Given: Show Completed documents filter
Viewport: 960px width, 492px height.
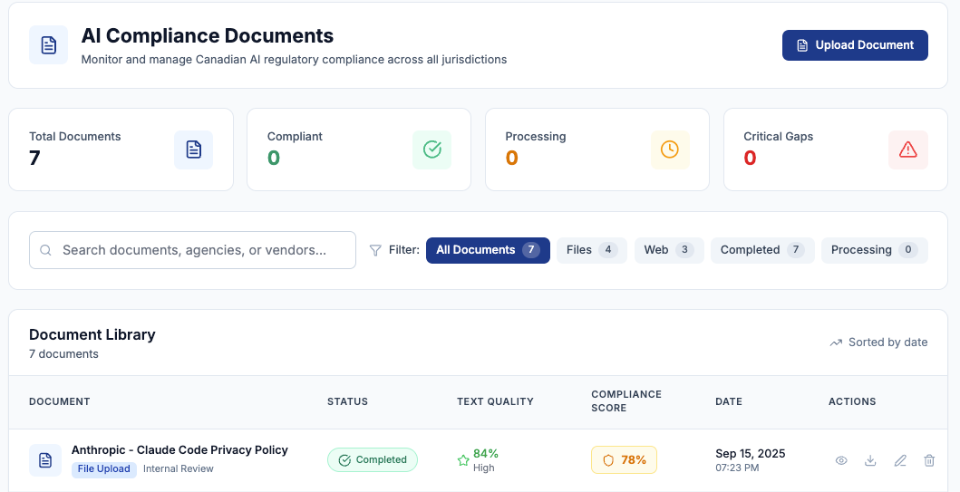Looking at the screenshot, I should coord(761,250).
